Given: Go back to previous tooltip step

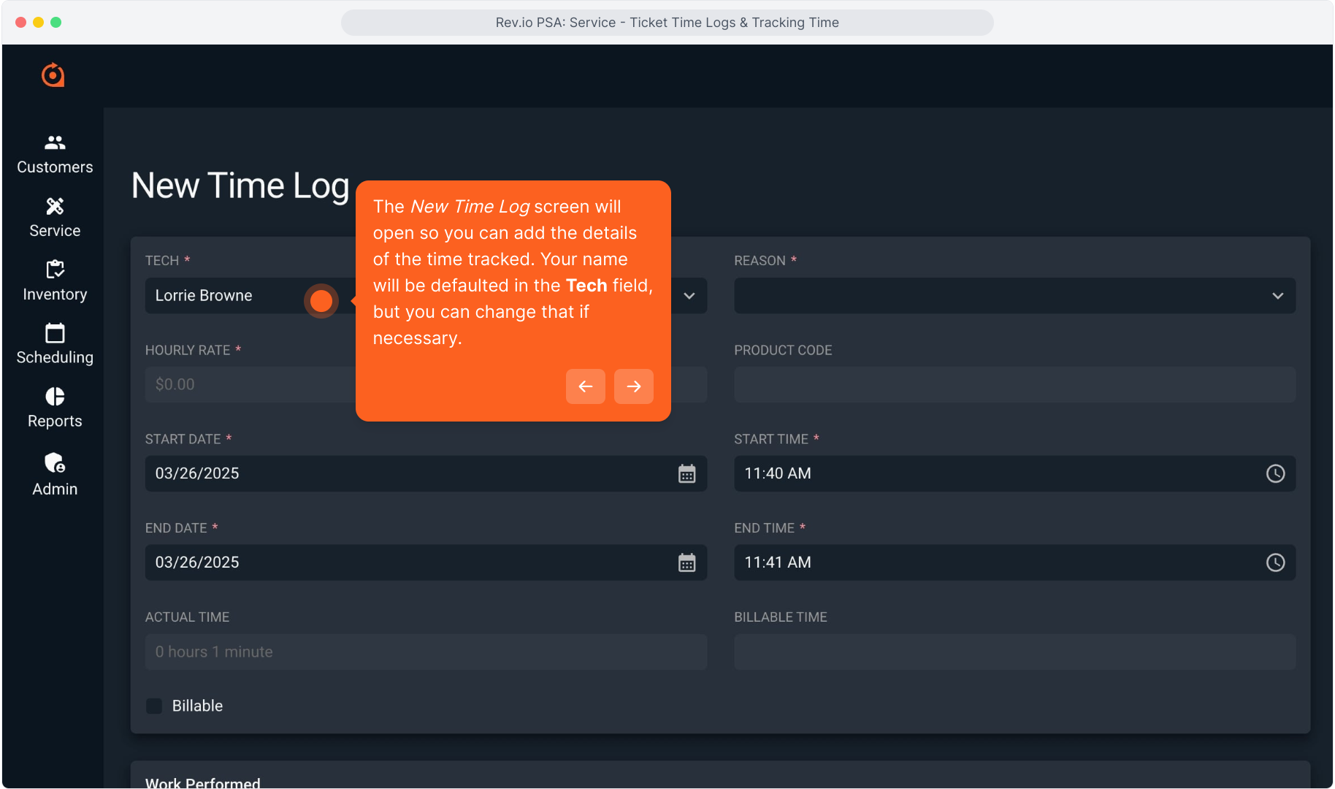Looking at the screenshot, I should (x=585, y=386).
